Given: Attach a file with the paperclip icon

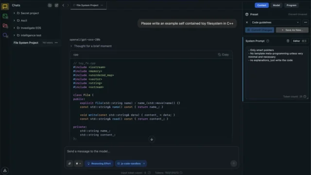Looking at the screenshot, I should pyautogui.click(x=69, y=163).
